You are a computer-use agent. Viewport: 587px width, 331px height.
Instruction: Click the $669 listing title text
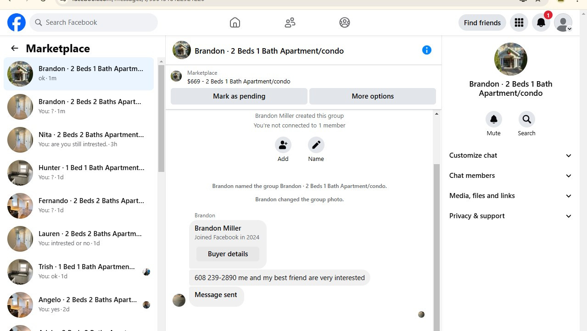point(239,82)
